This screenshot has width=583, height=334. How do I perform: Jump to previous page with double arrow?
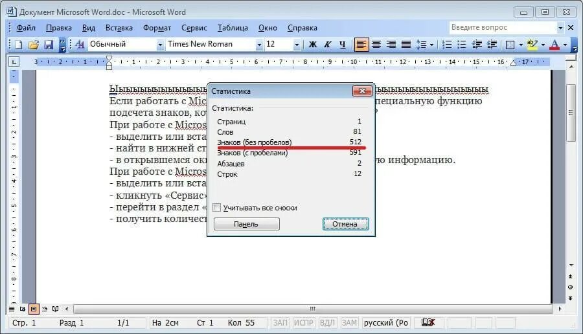click(x=571, y=276)
